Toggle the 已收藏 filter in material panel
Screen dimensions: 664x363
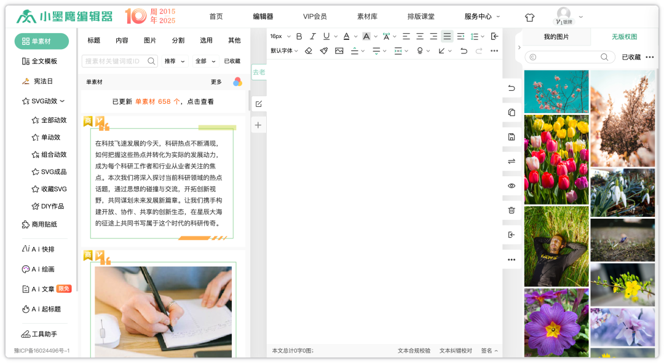tap(232, 61)
